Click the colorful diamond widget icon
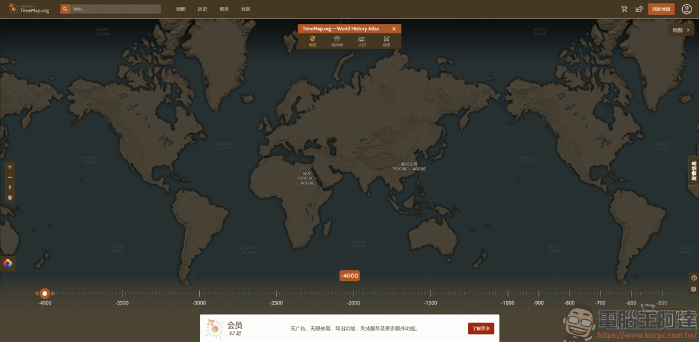 click(8, 263)
